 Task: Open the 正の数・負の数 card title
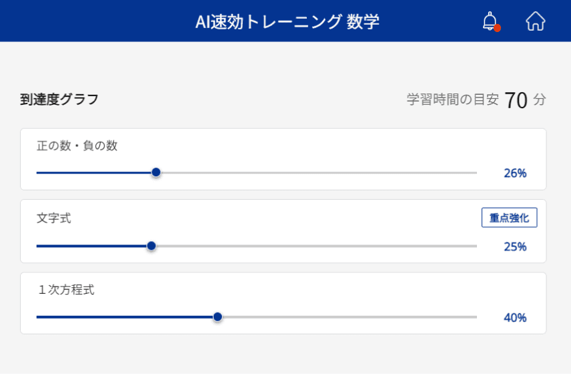coord(77,146)
